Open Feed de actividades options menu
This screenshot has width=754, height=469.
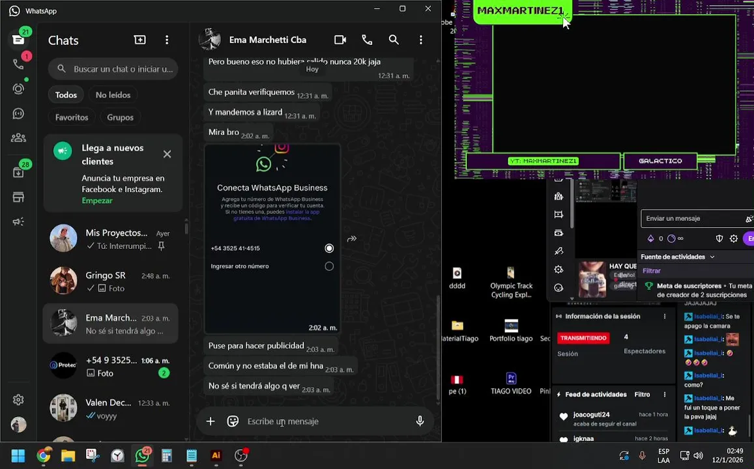coord(665,395)
